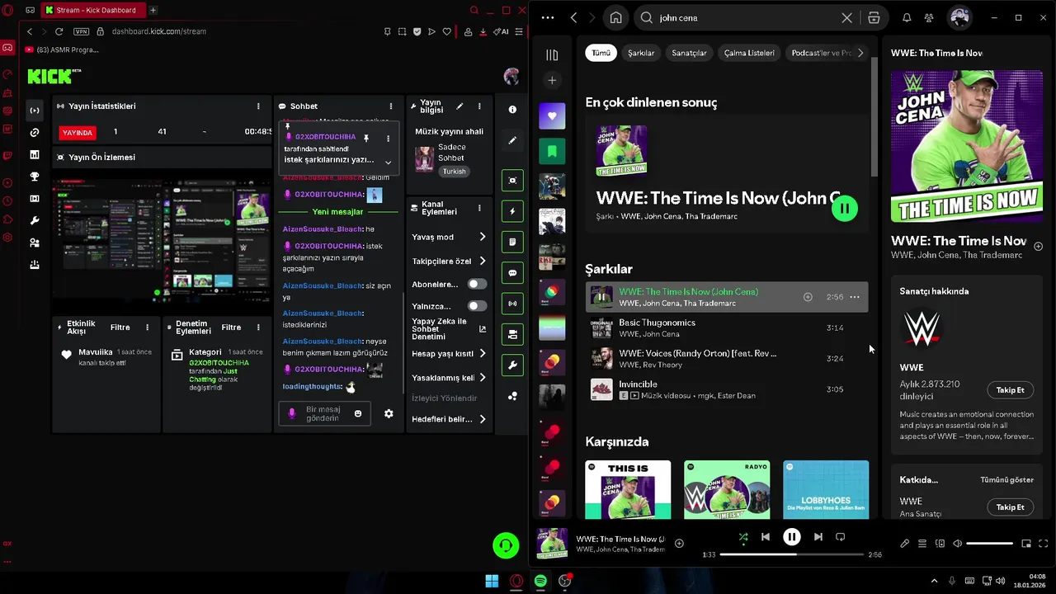The width and height of the screenshot is (1056, 594).
Task: Click Spotify search field containing john cena
Action: [747, 17]
